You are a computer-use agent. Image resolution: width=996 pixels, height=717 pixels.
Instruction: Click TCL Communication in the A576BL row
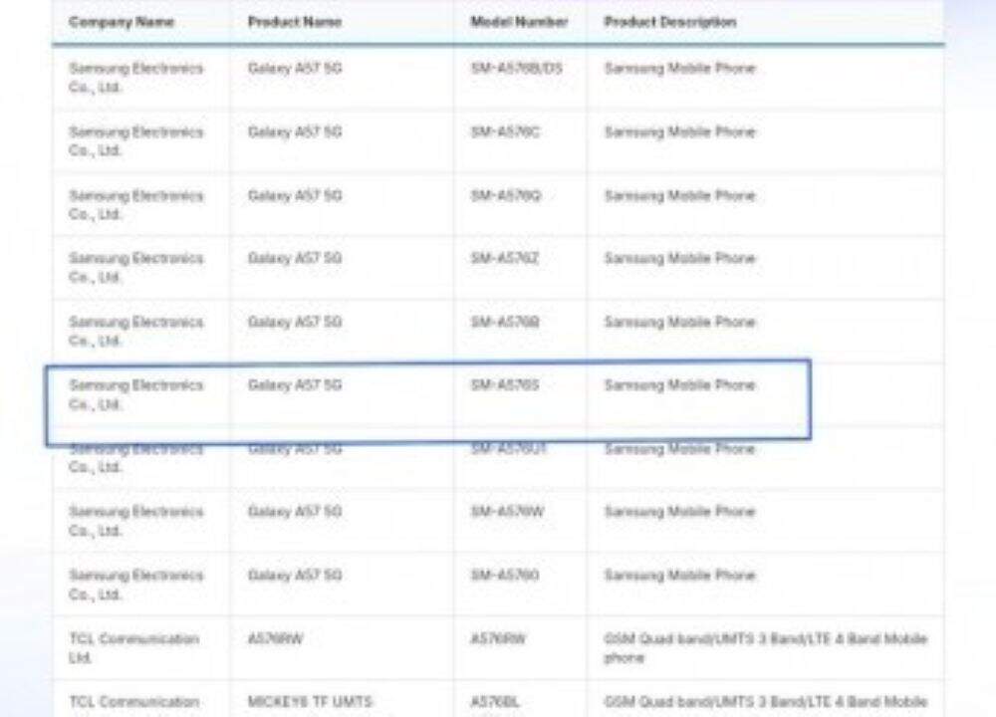coord(134,702)
